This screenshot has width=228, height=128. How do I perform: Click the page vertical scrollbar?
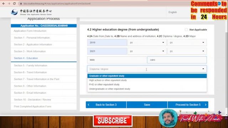click(227, 70)
